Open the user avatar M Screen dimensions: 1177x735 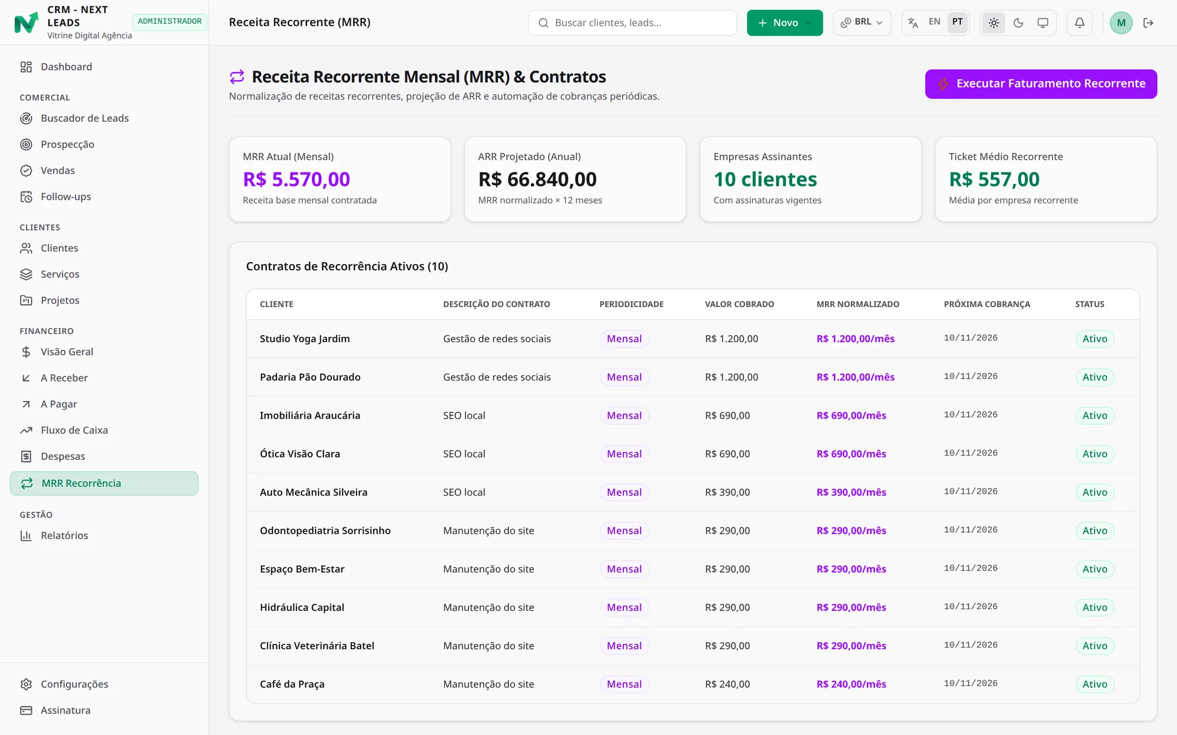coord(1121,23)
